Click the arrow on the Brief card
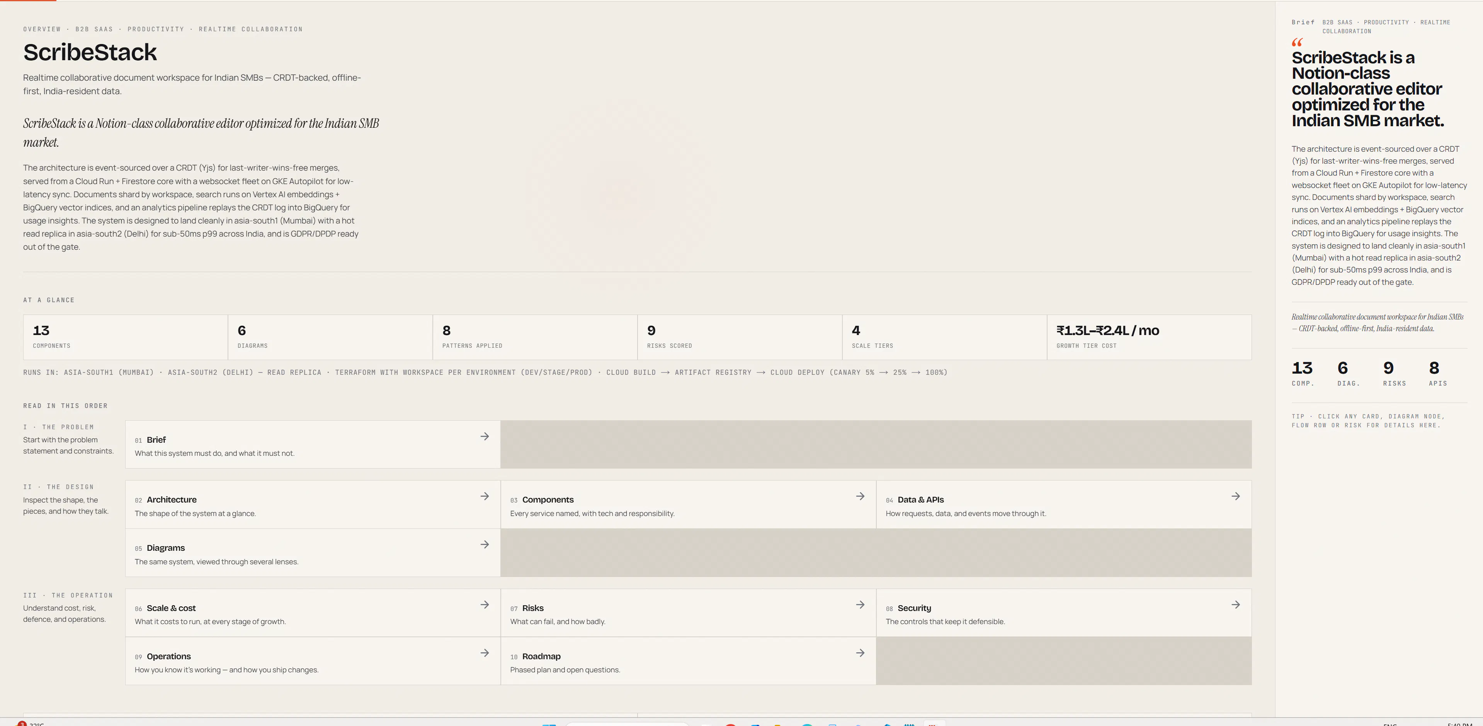Image resolution: width=1483 pixels, height=726 pixels. click(485, 437)
